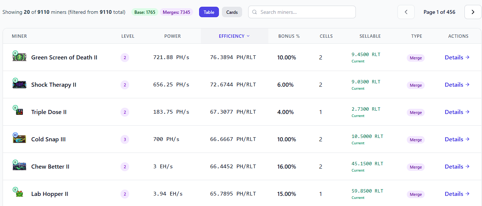Click the 721.88 PH/s power value
The width and height of the screenshot is (482, 206).
tap(171, 57)
